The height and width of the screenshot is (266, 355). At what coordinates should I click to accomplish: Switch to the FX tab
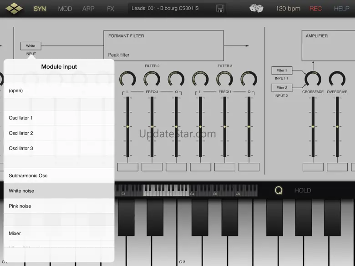(x=110, y=9)
